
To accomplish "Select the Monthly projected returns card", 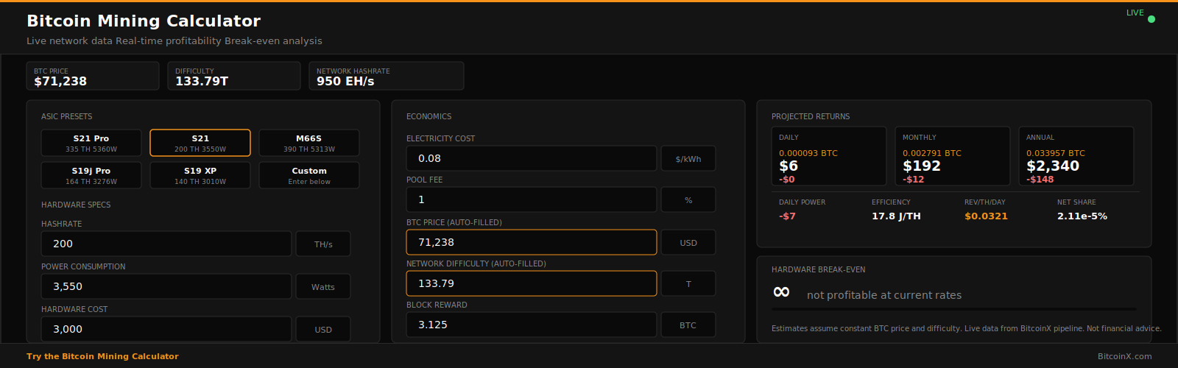I will 952,156.
